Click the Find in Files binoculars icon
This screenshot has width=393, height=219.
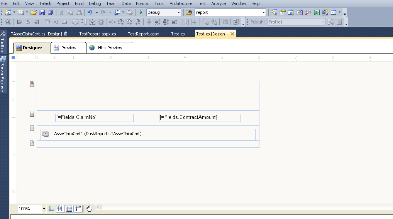[x=189, y=12]
